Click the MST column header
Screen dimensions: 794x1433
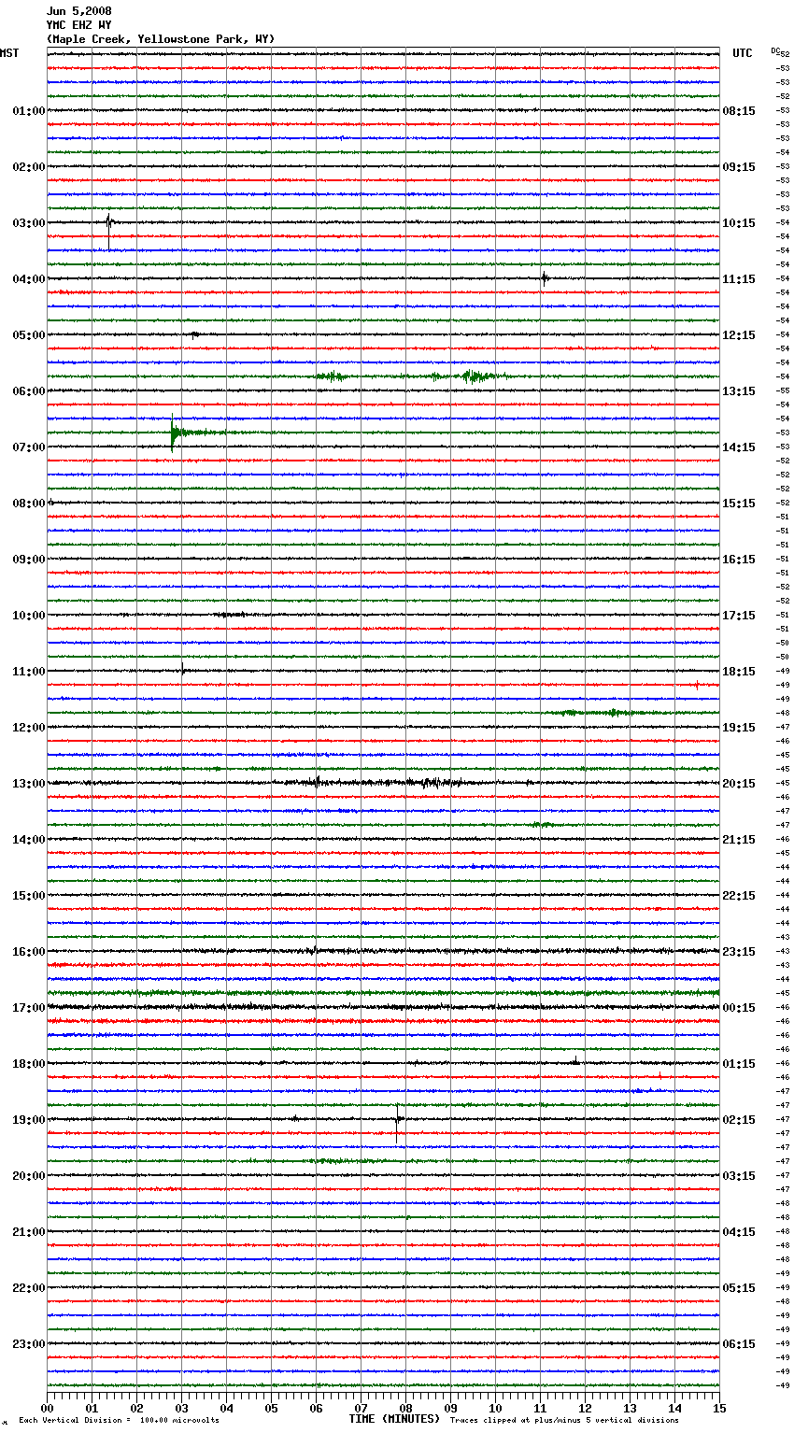pyautogui.click(x=9, y=53)
